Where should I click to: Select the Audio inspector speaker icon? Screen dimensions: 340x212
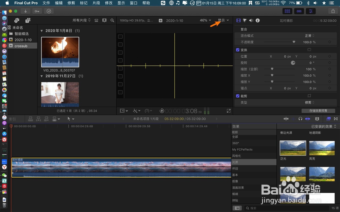click(x=251, y=20)
